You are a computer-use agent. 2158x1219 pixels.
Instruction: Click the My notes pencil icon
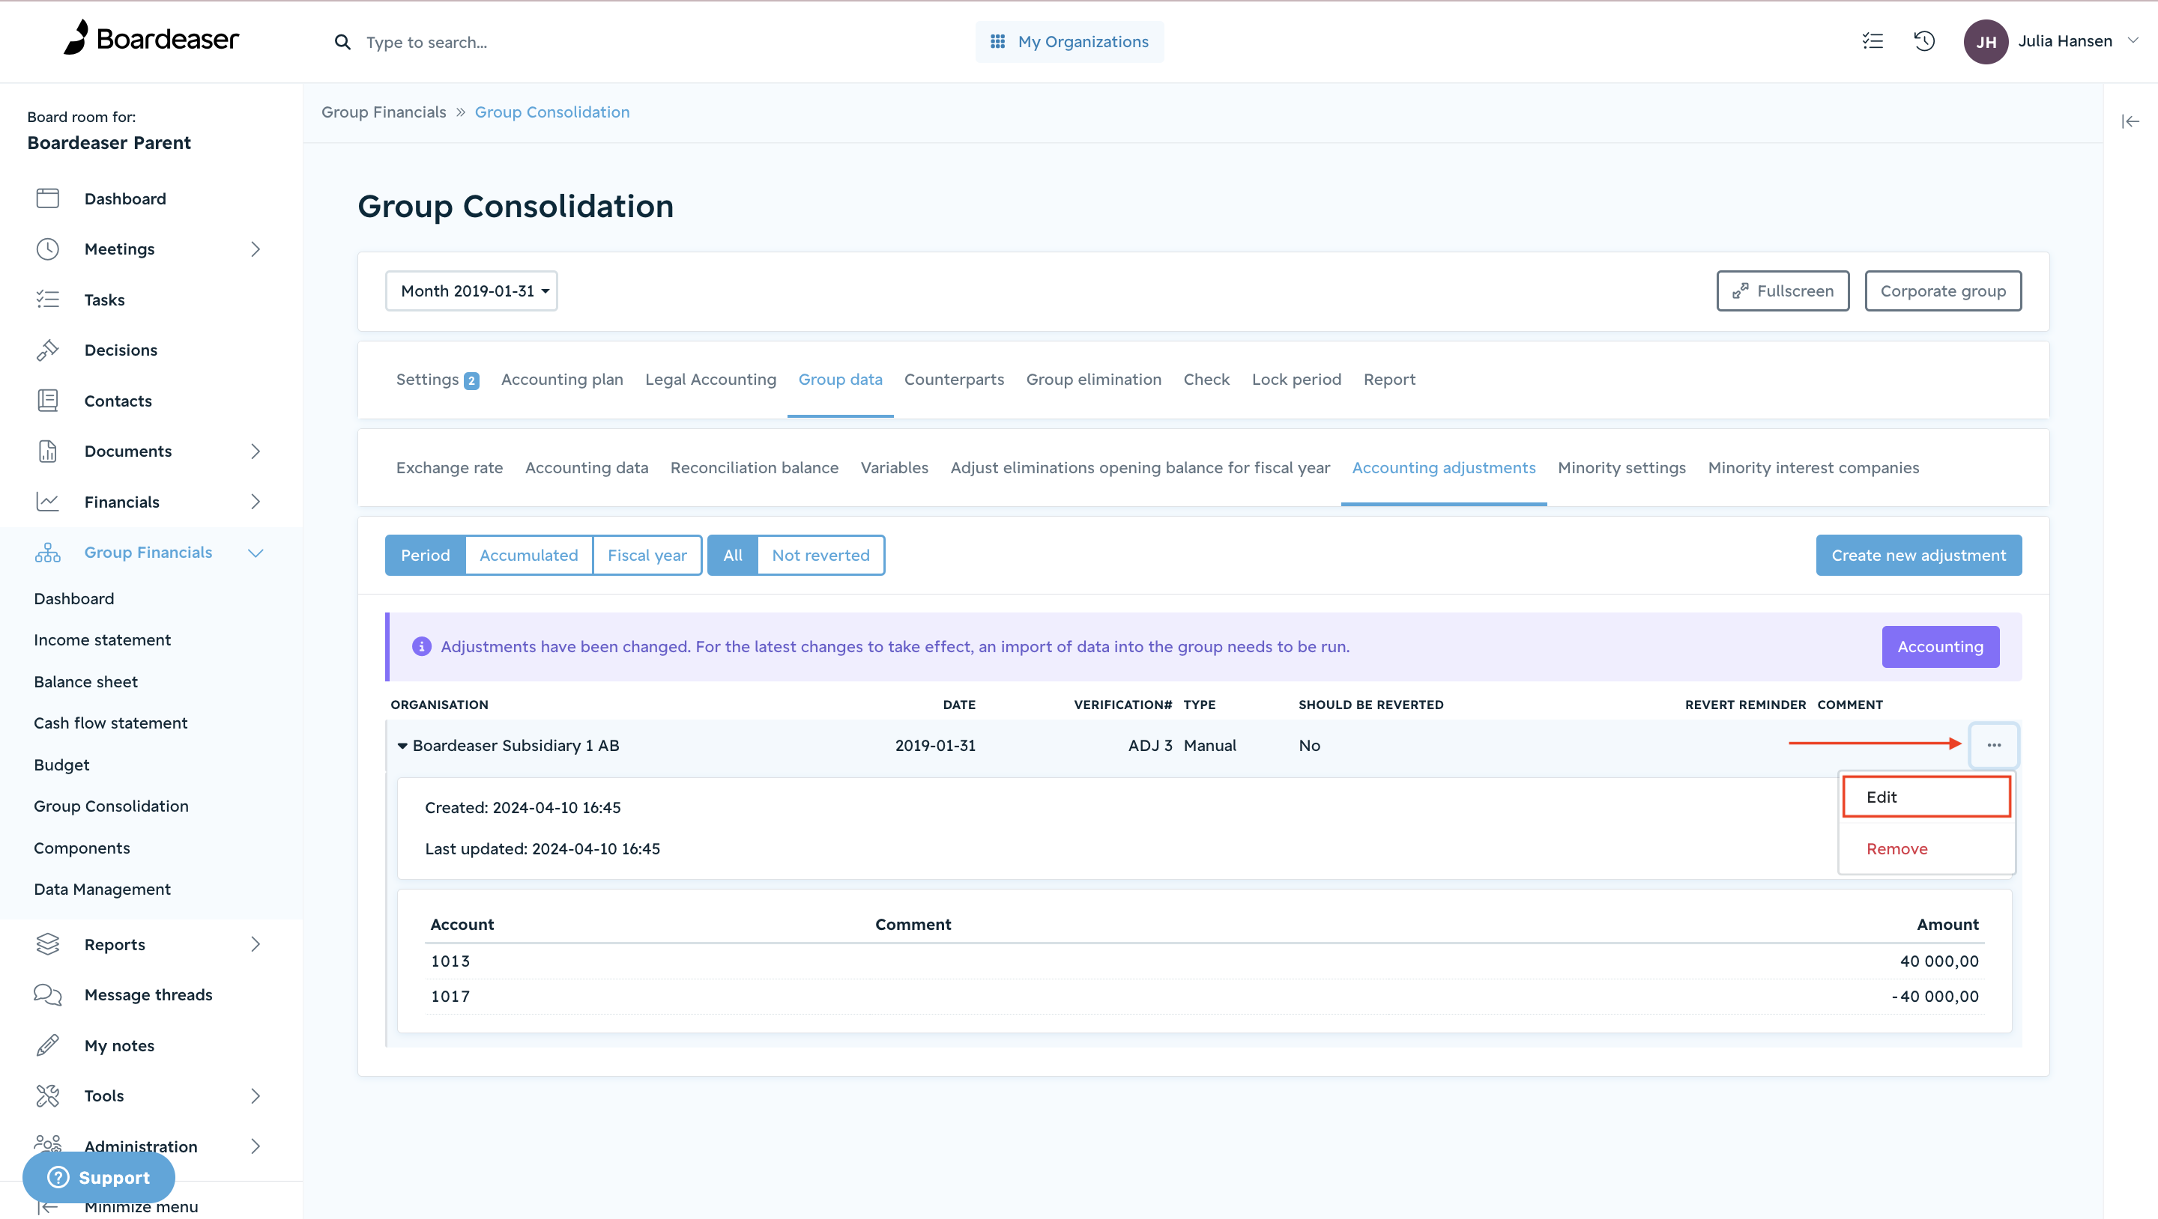(48, 1046)
